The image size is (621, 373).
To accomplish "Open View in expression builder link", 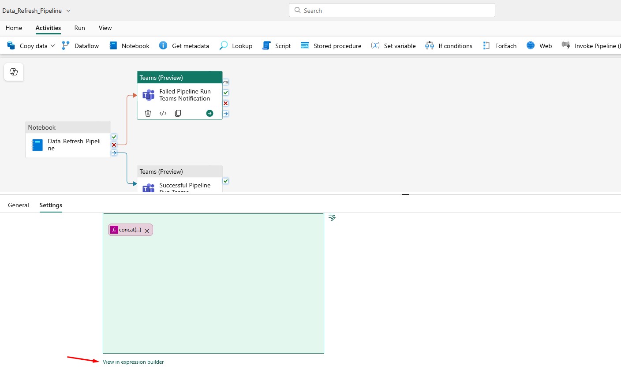I will click(133, 362).
